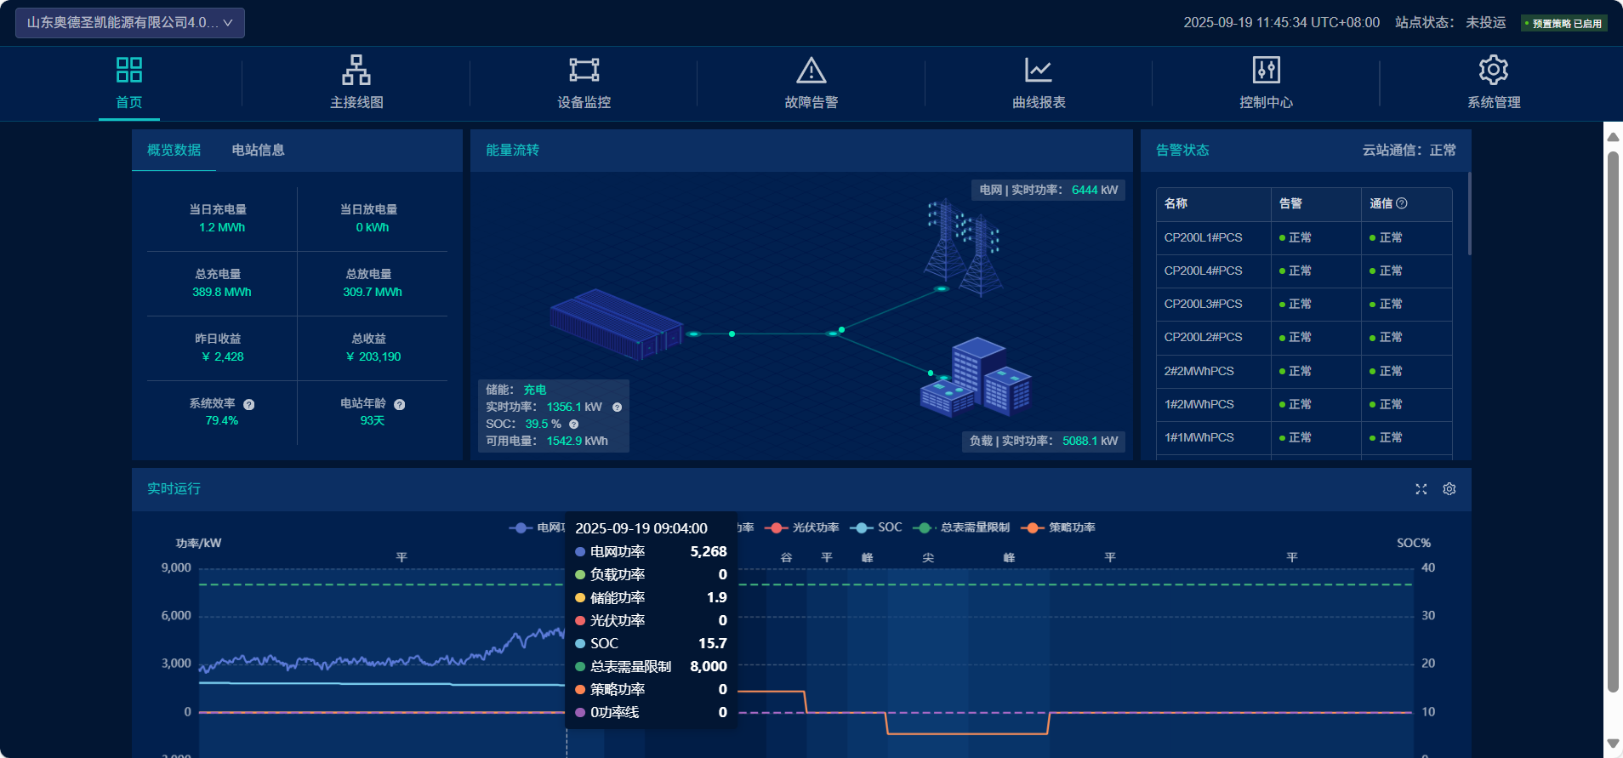Image resolution: width=1623 pixels, height=758 pixels.
Task: Click the help icon beside 电站年龄
Action: click(400, 405)
